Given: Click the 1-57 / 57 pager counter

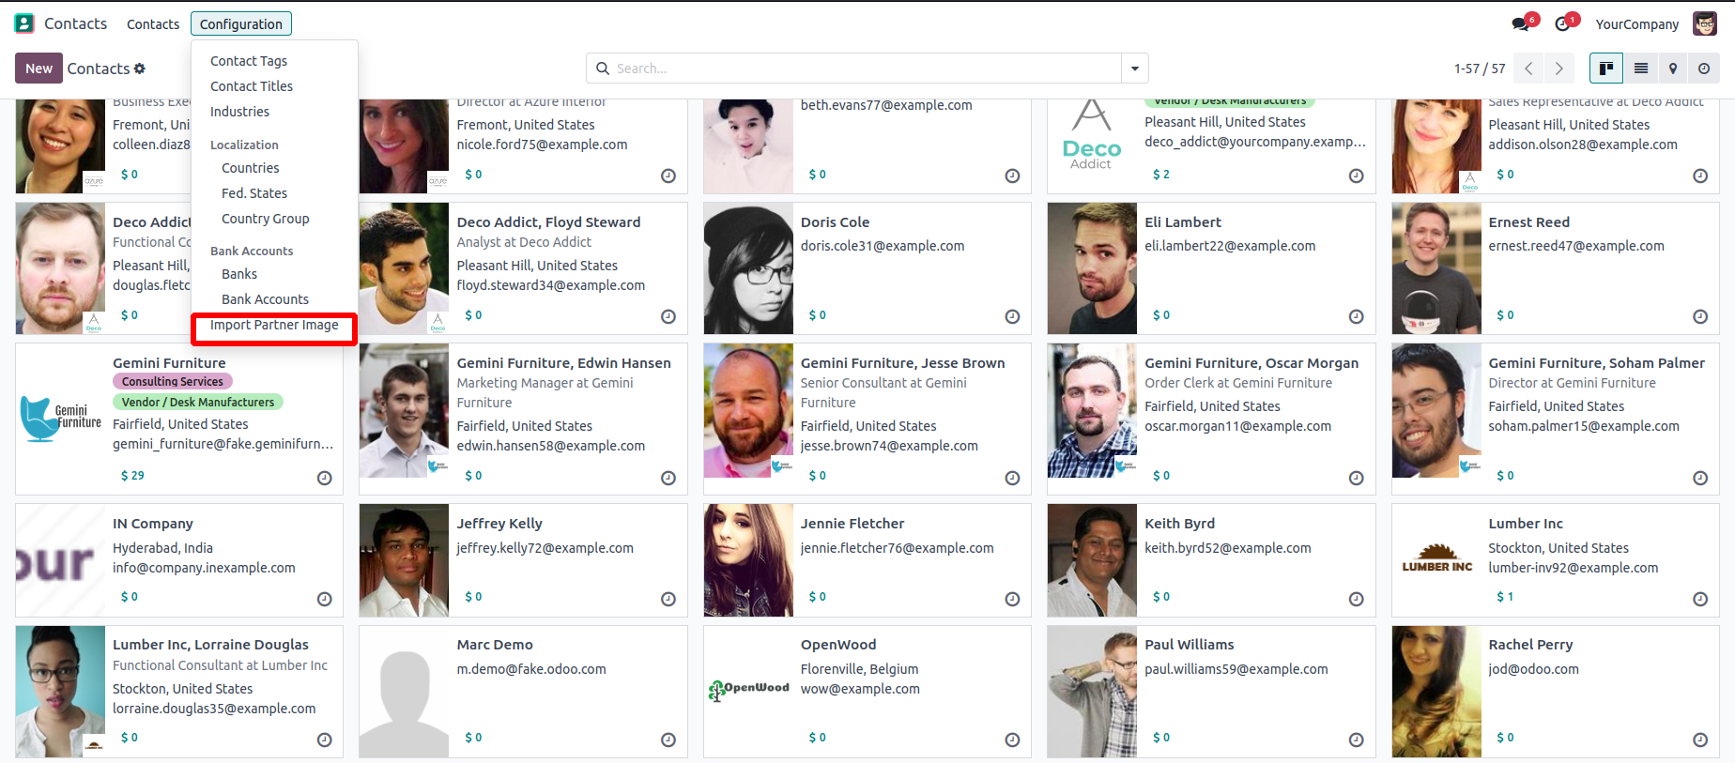Looking at the screenshot, I should coord(1480,69).
